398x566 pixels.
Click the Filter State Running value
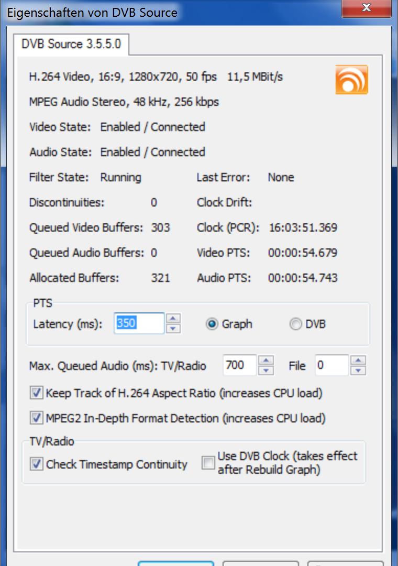(121, 178)
